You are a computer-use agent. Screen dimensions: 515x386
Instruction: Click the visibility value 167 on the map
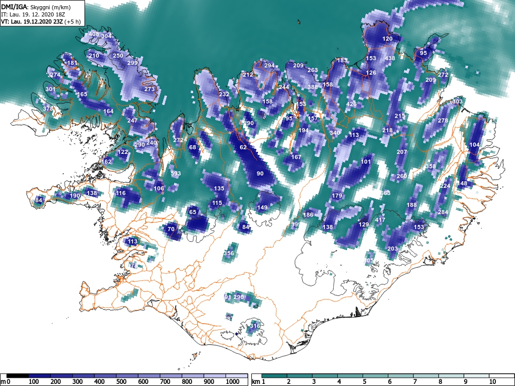[x=296, y=157]
